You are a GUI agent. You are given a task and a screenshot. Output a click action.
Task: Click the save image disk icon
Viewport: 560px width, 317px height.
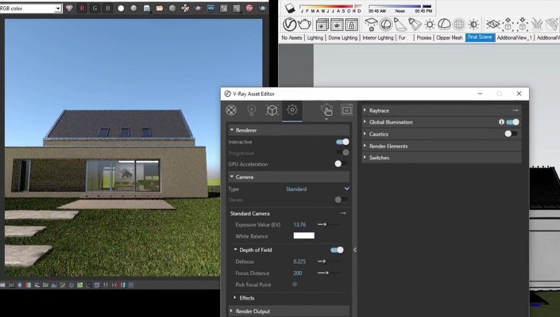coord(147,8)
